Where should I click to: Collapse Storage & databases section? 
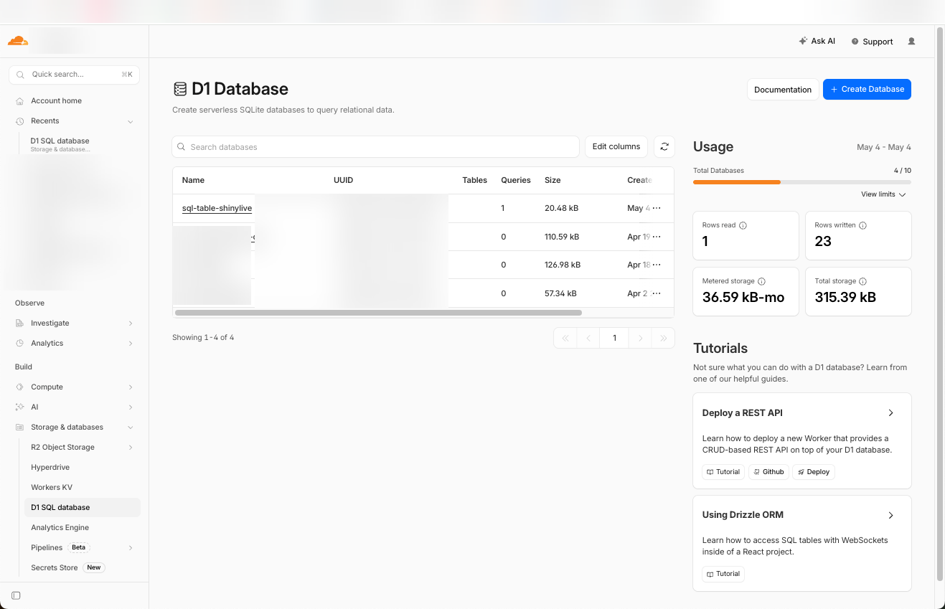point(131,428)
